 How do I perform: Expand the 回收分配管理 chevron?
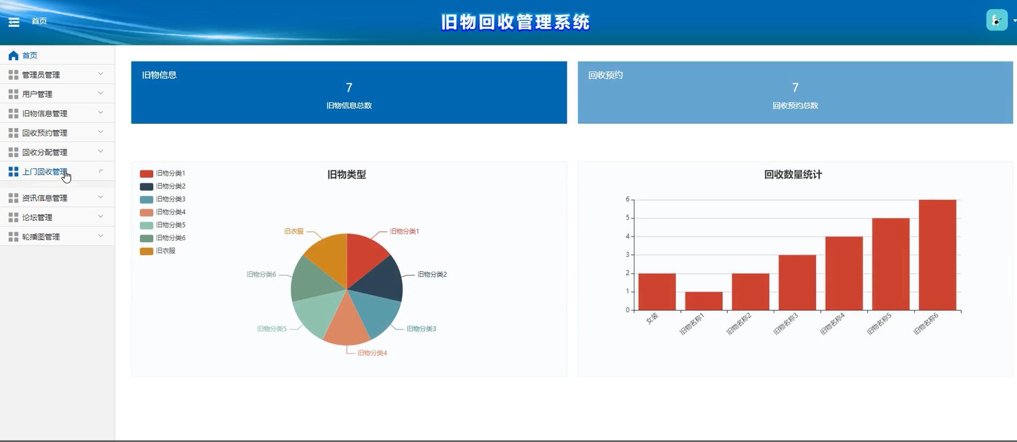coord(100,151)
